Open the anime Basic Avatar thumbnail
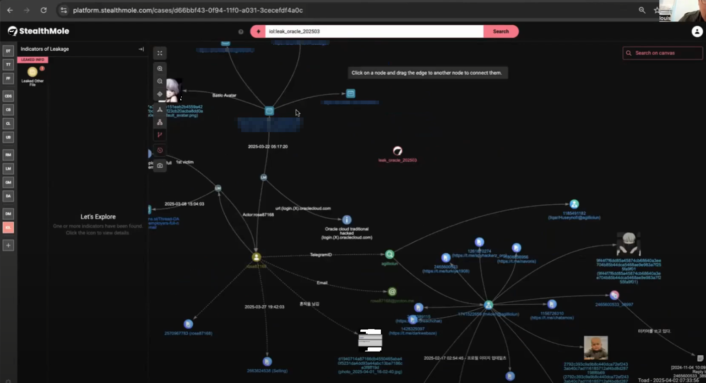The height and width of the screenshot is (383, 706). (174, 90)
